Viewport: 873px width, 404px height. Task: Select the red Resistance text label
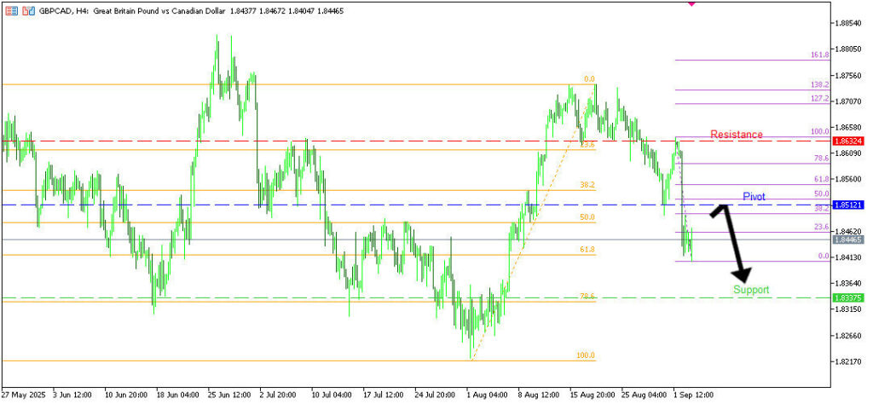[737, 135]
